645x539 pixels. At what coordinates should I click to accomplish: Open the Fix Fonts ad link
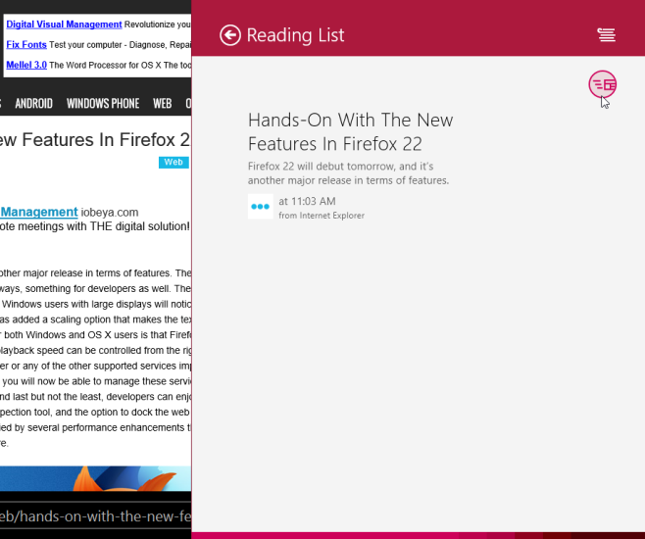tap(26, 44)
